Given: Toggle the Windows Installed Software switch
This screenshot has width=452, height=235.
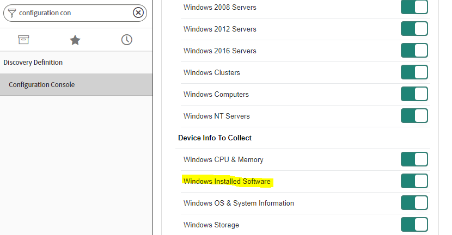Looking at the screenshot, I should [414, 181].
